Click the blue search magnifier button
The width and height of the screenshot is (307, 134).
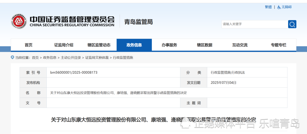292,24
